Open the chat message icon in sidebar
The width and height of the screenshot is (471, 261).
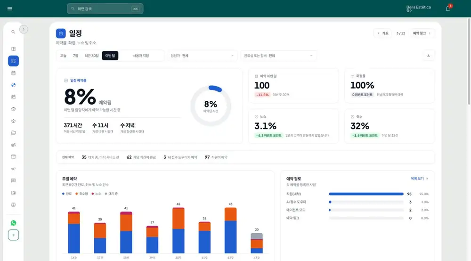(x=13, y=181)
